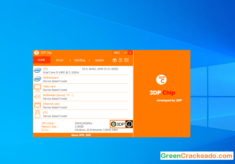Click the Video card monitor icon

37,88
